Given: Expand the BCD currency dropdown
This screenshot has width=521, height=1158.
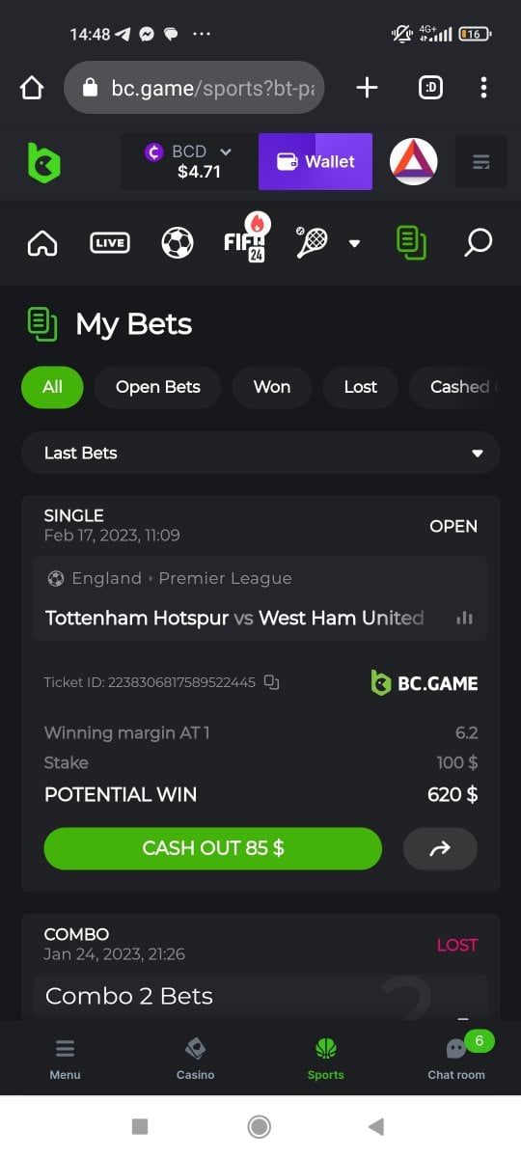Looking at the screenshot, I should point(189,161).
